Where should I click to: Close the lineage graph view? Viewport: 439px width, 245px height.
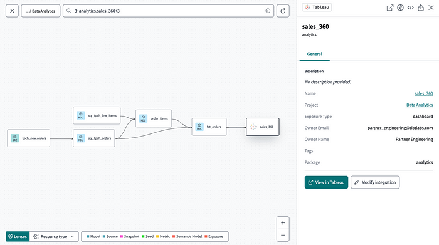tap(12, 11)
